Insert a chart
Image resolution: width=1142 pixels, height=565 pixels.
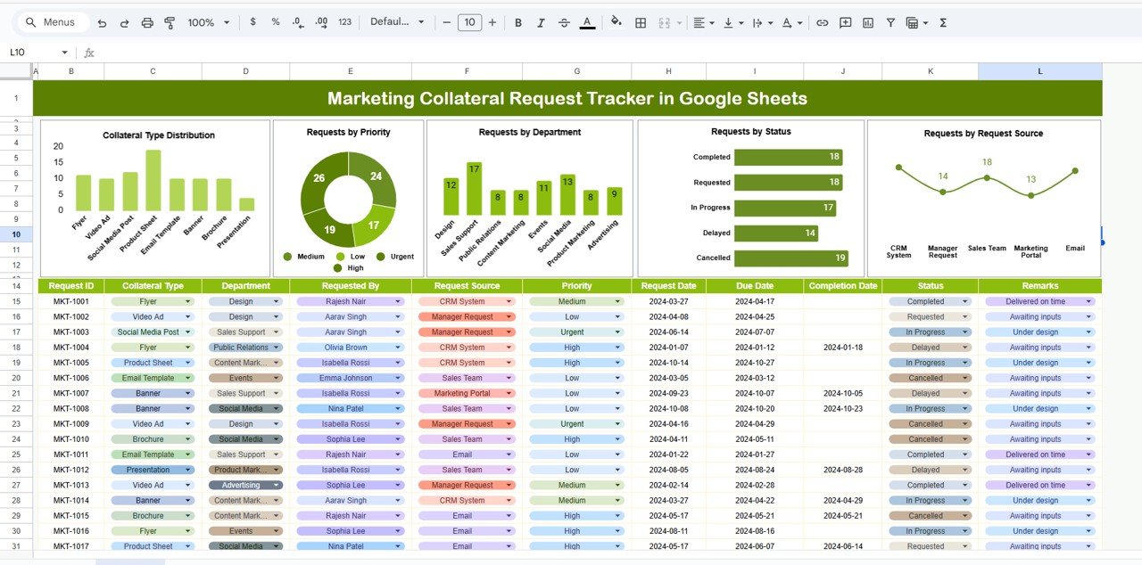867,22
